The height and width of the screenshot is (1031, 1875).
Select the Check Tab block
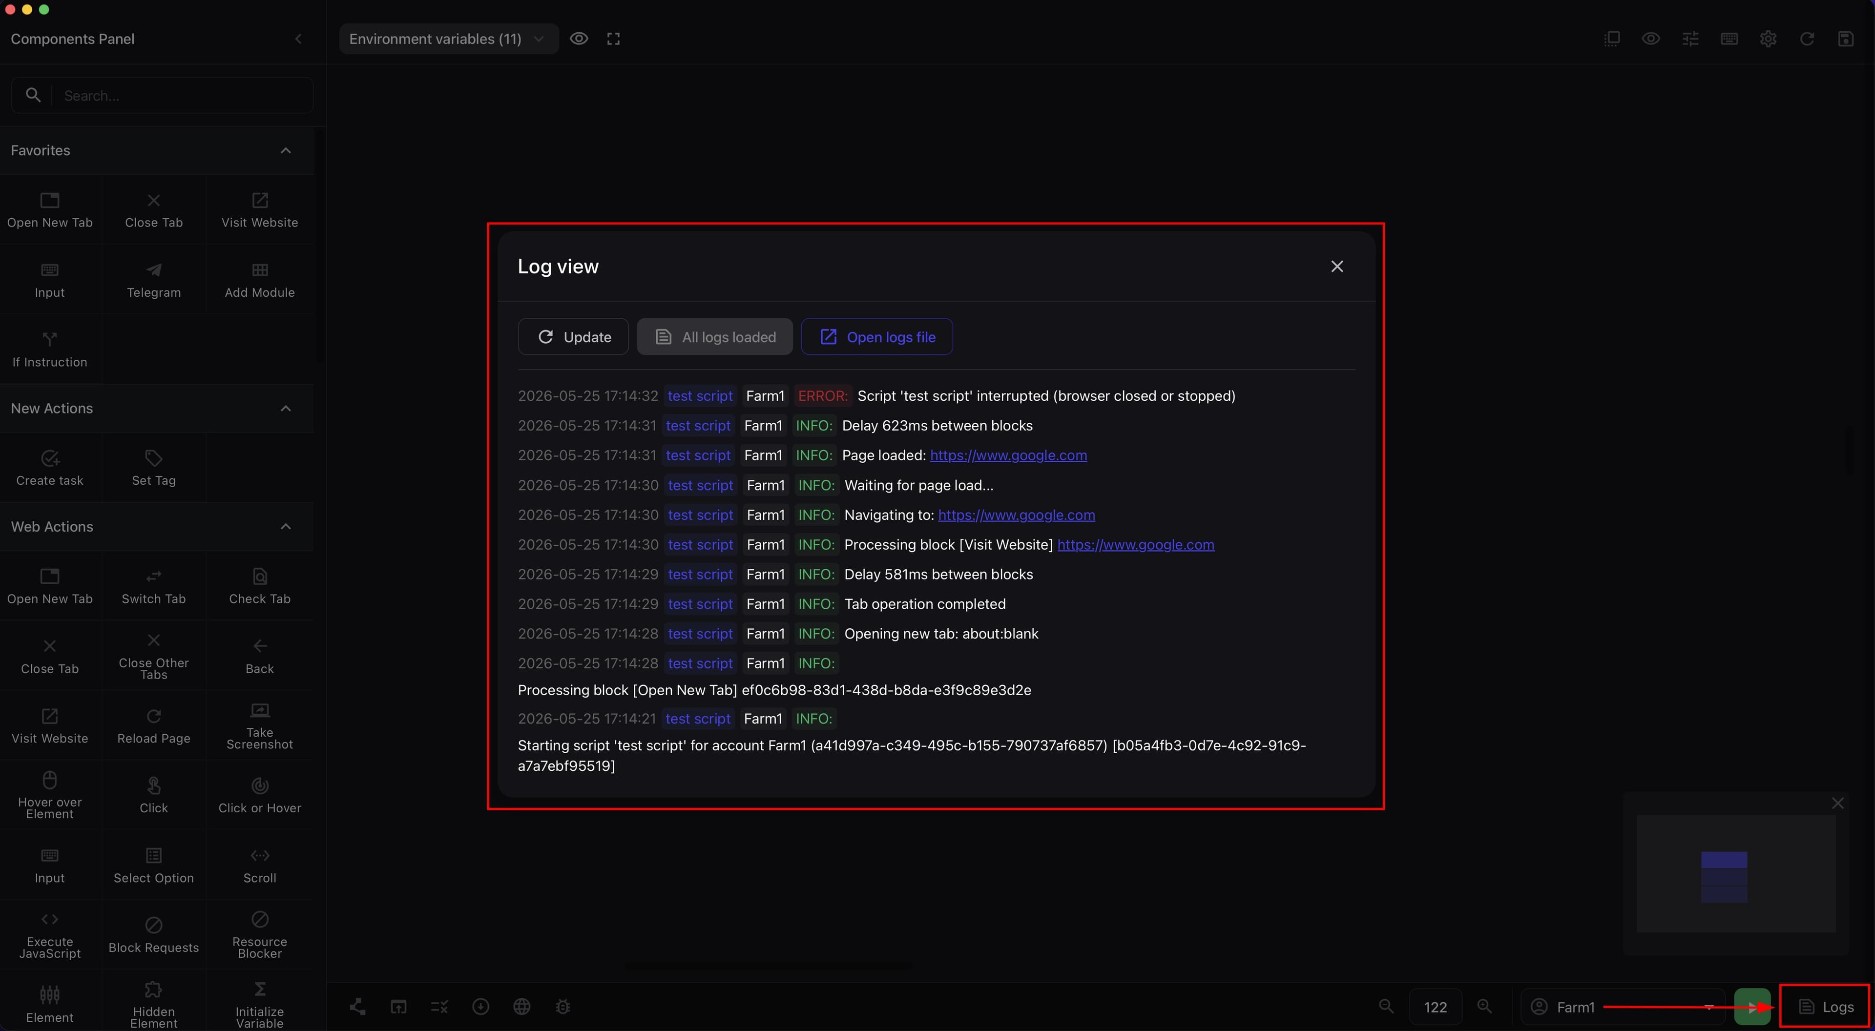pos(260,586)
